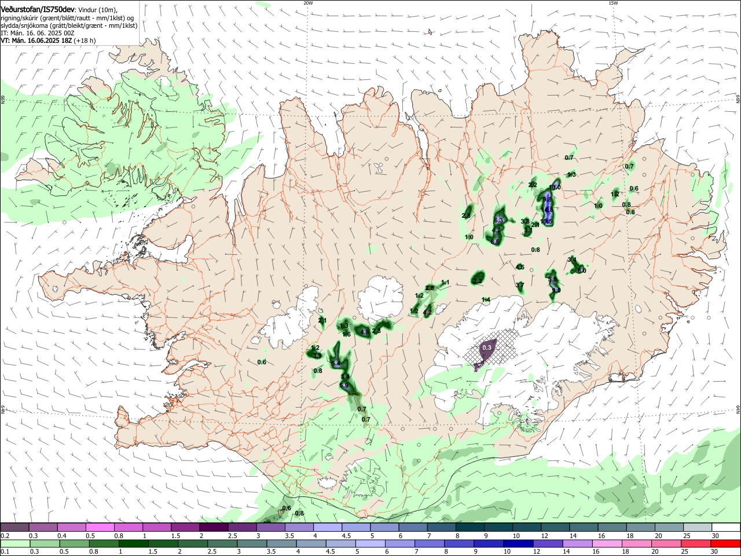Viewport: 741px width, 556px height.
Task: Click the 0.4 label on the snow legend
Action: tap(62, 536)
